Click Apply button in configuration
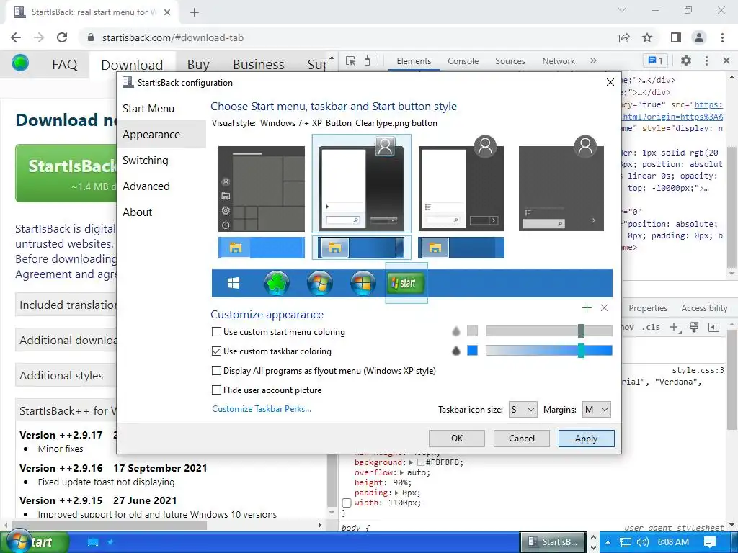The image size is (738, 553). 586,439
